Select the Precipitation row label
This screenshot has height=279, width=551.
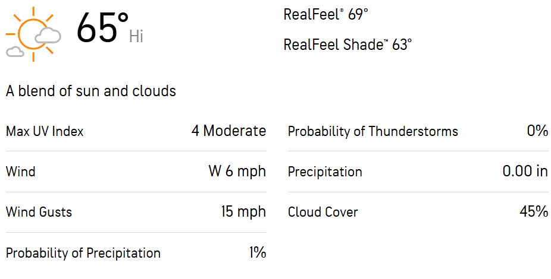tap(325, 172)
